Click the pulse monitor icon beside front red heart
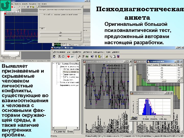 pos(72,57)
